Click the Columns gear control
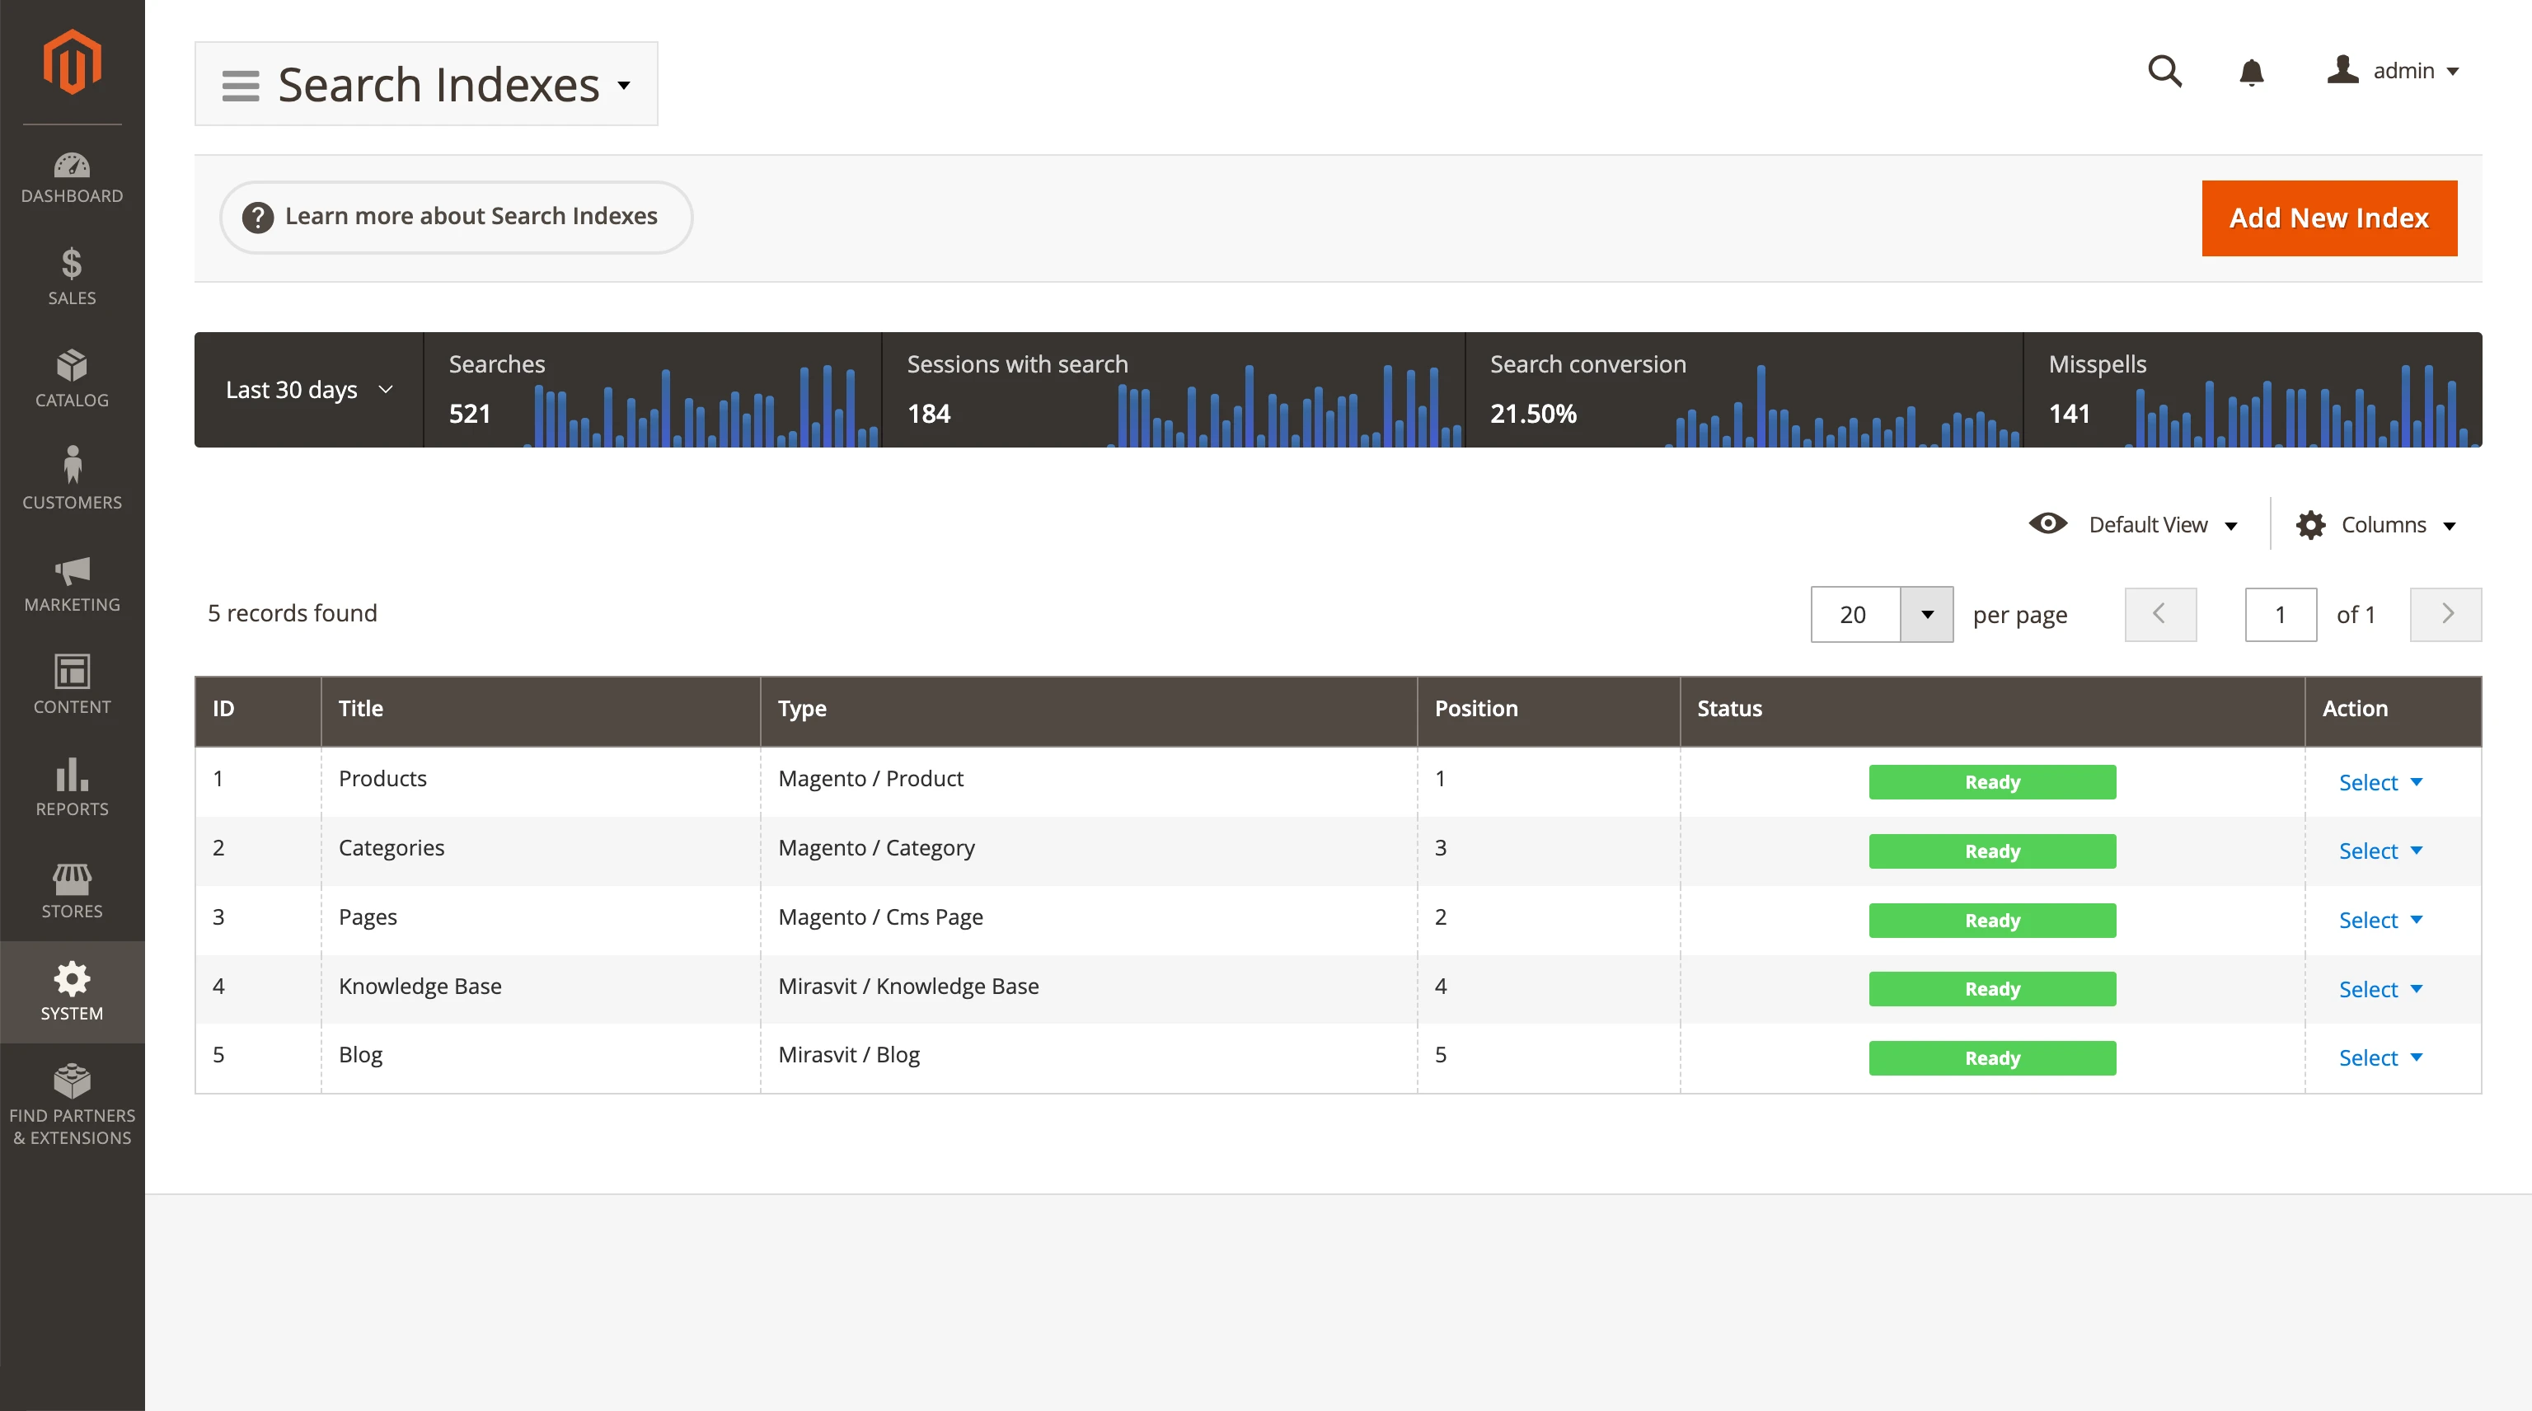The width and height of the screenshot is (2532, 1411). (2312, 523)
